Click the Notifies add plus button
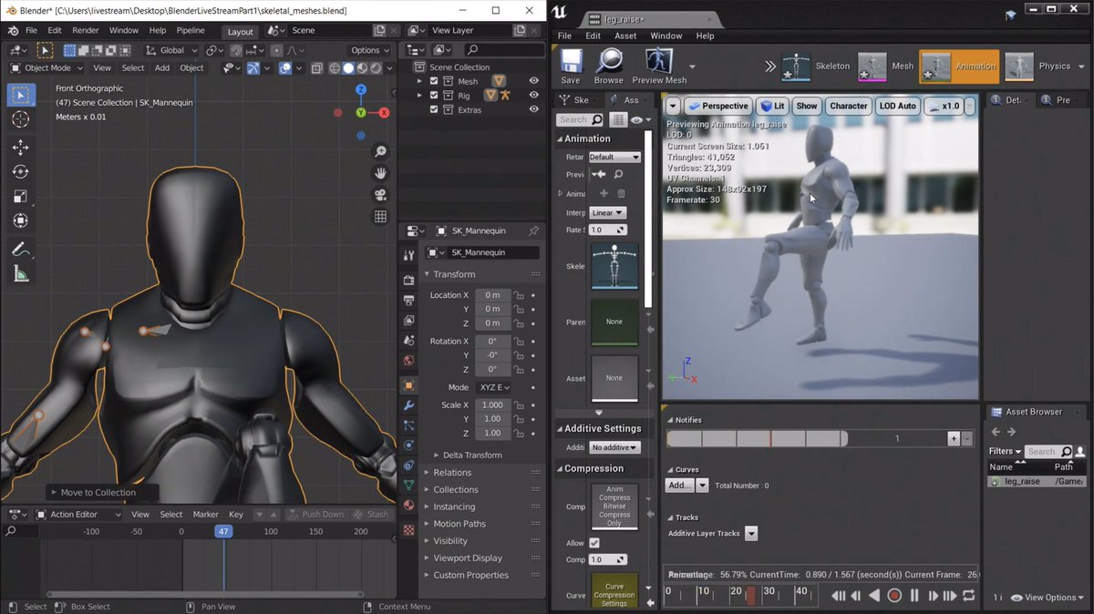 954,438
